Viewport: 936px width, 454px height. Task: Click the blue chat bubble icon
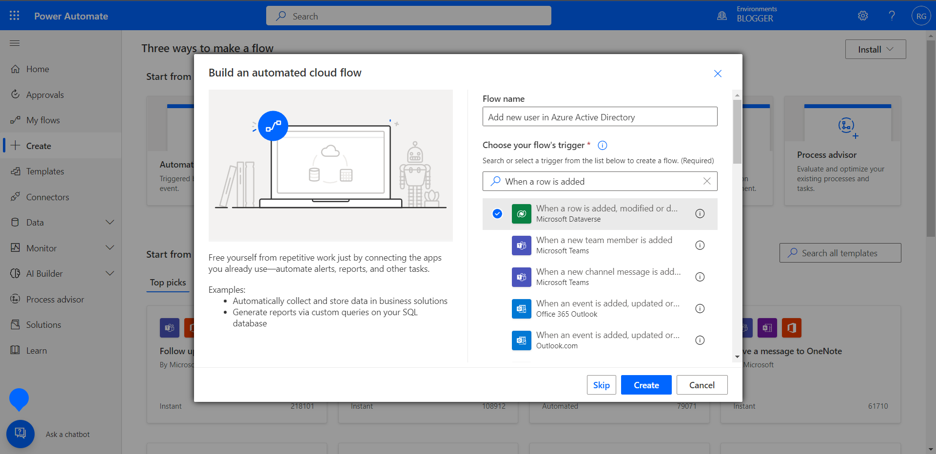tap(19, 399)
